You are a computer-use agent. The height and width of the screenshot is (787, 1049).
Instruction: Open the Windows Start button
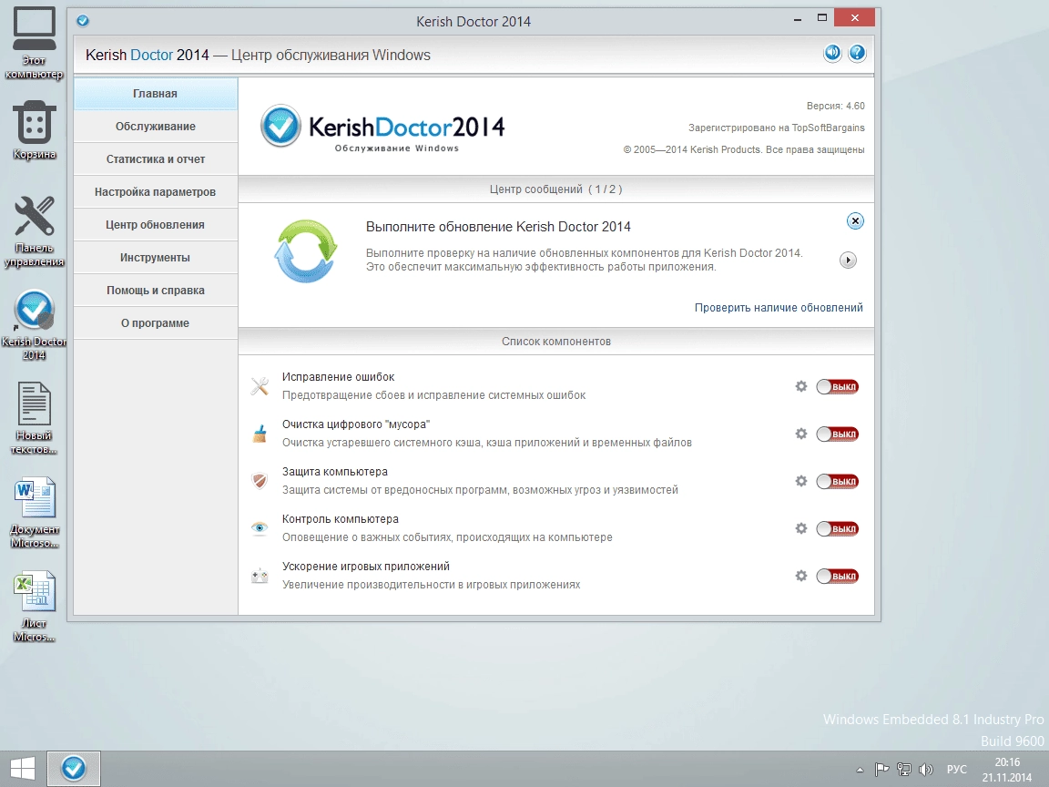click(x=22, y=768)
